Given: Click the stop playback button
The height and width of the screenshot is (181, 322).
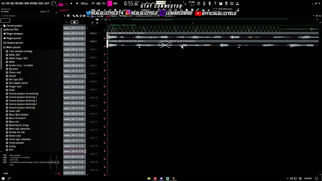Looking at the screenshot, I should coord(71,4).
